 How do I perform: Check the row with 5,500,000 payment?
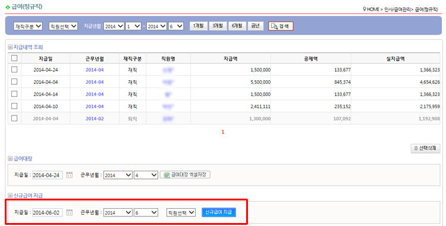14,81
